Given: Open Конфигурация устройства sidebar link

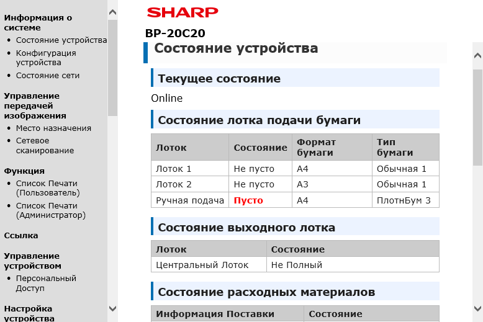Looking at the screenshot, I should (46, 58).
